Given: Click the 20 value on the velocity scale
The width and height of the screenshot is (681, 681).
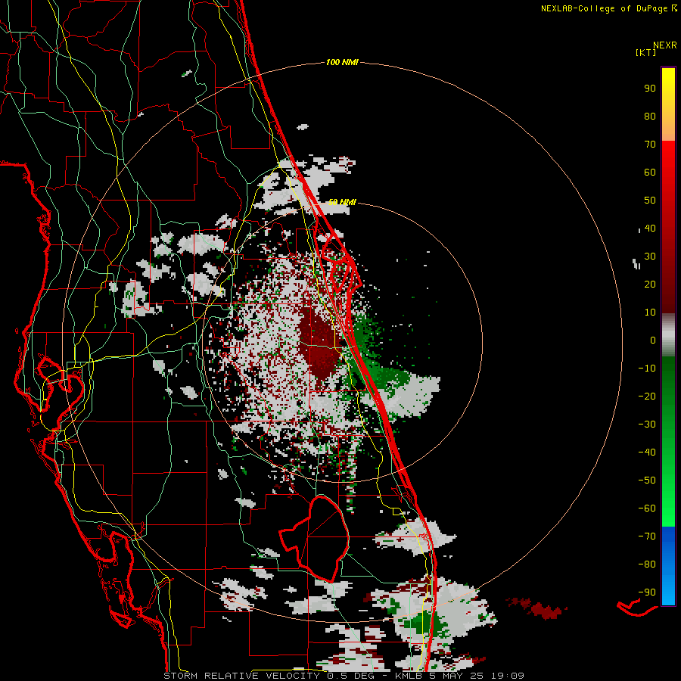Looking at the screenshot, I should click(650, 285).
